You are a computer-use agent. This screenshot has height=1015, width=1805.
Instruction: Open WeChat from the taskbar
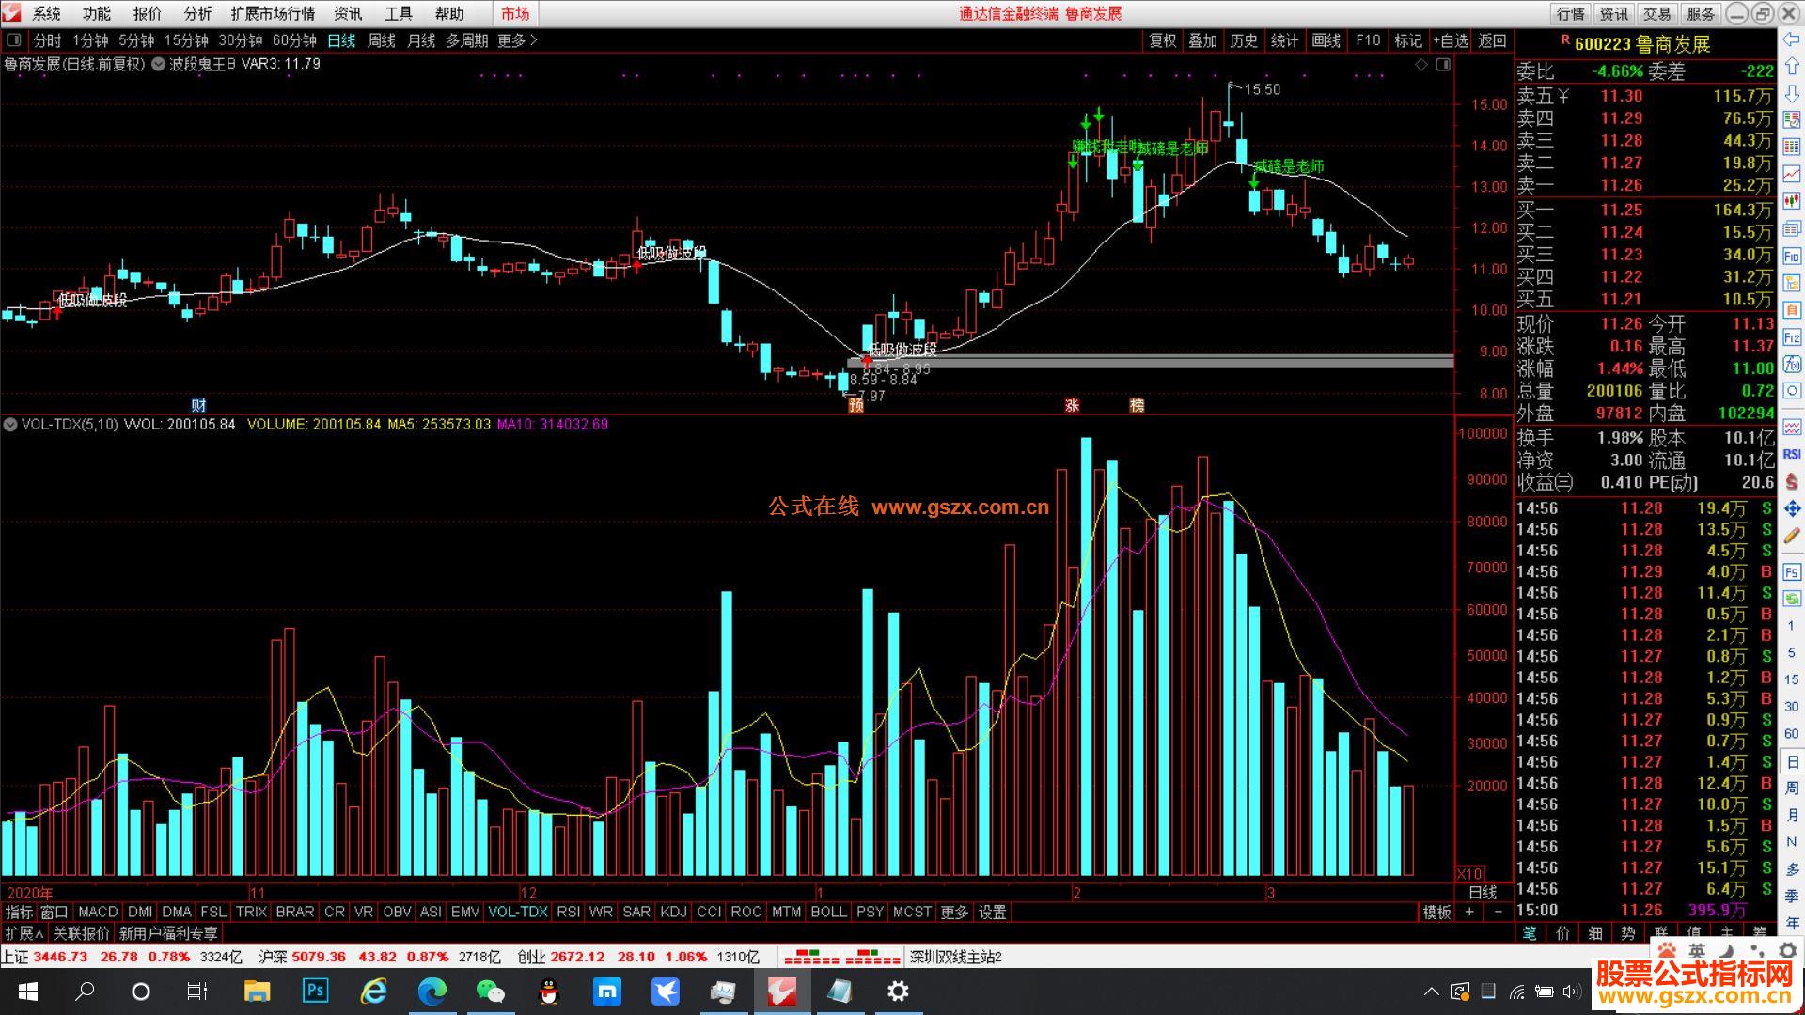490,991
